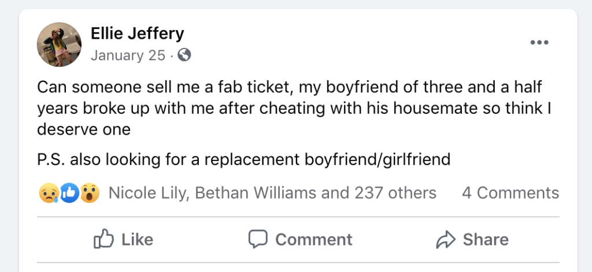592x272 pixels.
Task: Click the P.S. replacement boyfriend/girlfriend line
Action: (243, 159)
